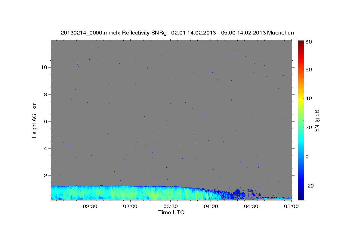The image size is (361, 240).
Task: Click the 03:30 time tick label
Action: coord(171,207)
